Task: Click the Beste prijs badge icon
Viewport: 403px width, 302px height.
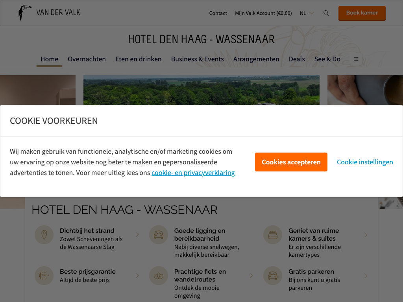Action: (x=44, y=276)
